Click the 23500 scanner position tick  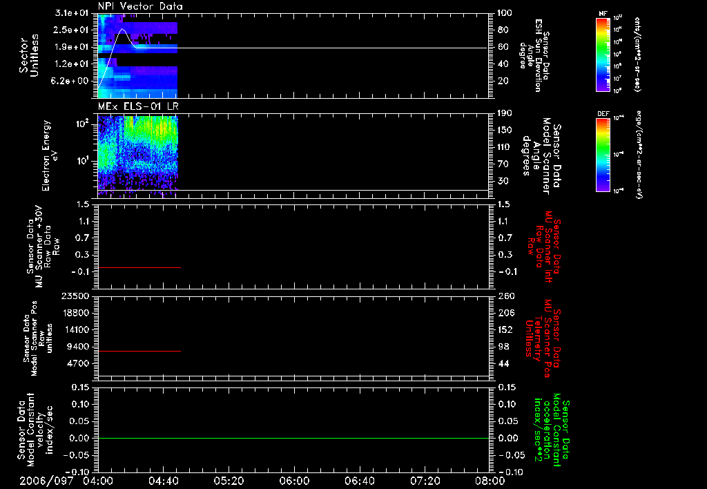point(76,296)
